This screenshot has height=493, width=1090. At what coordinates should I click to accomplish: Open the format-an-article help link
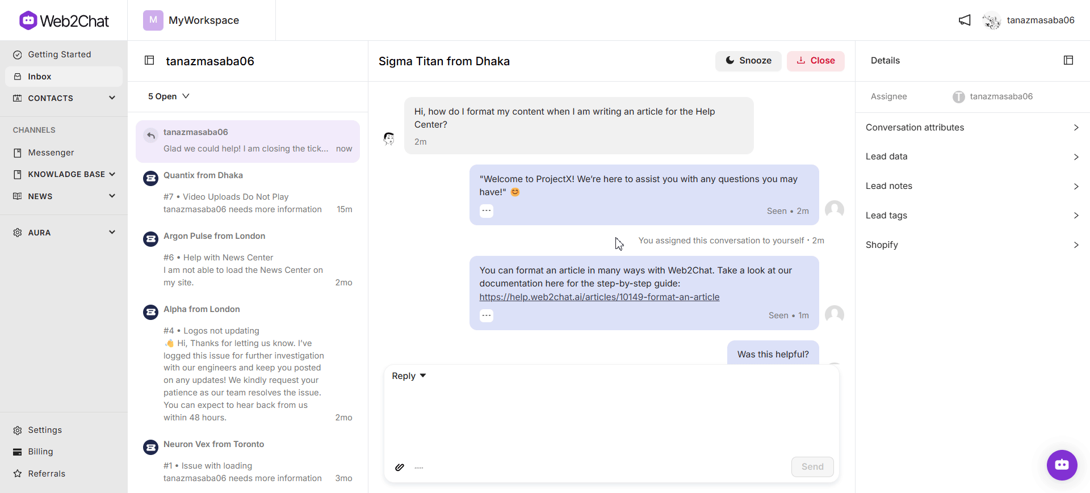tap(599, 297)
